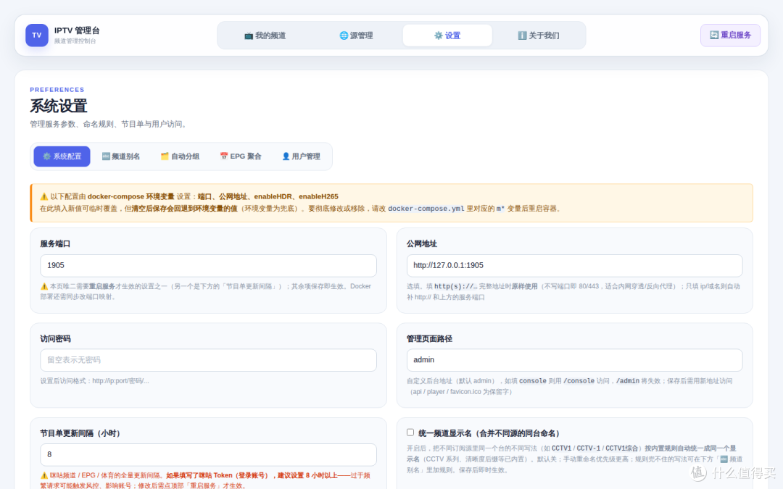783x489 pixels.
Task: Click the TV icon in 我的频道 tab
Action: click(248, 35)
